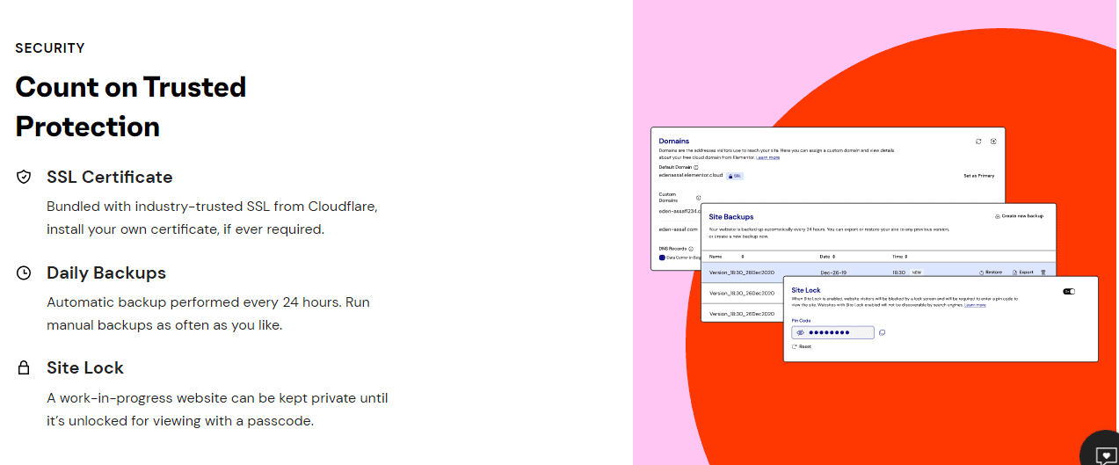Click the SSL badge next to default domain

(x=735, y=176)
